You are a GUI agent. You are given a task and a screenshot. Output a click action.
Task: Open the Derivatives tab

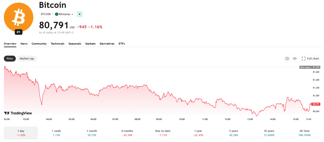pyautogui.click(x=107, y=44)
